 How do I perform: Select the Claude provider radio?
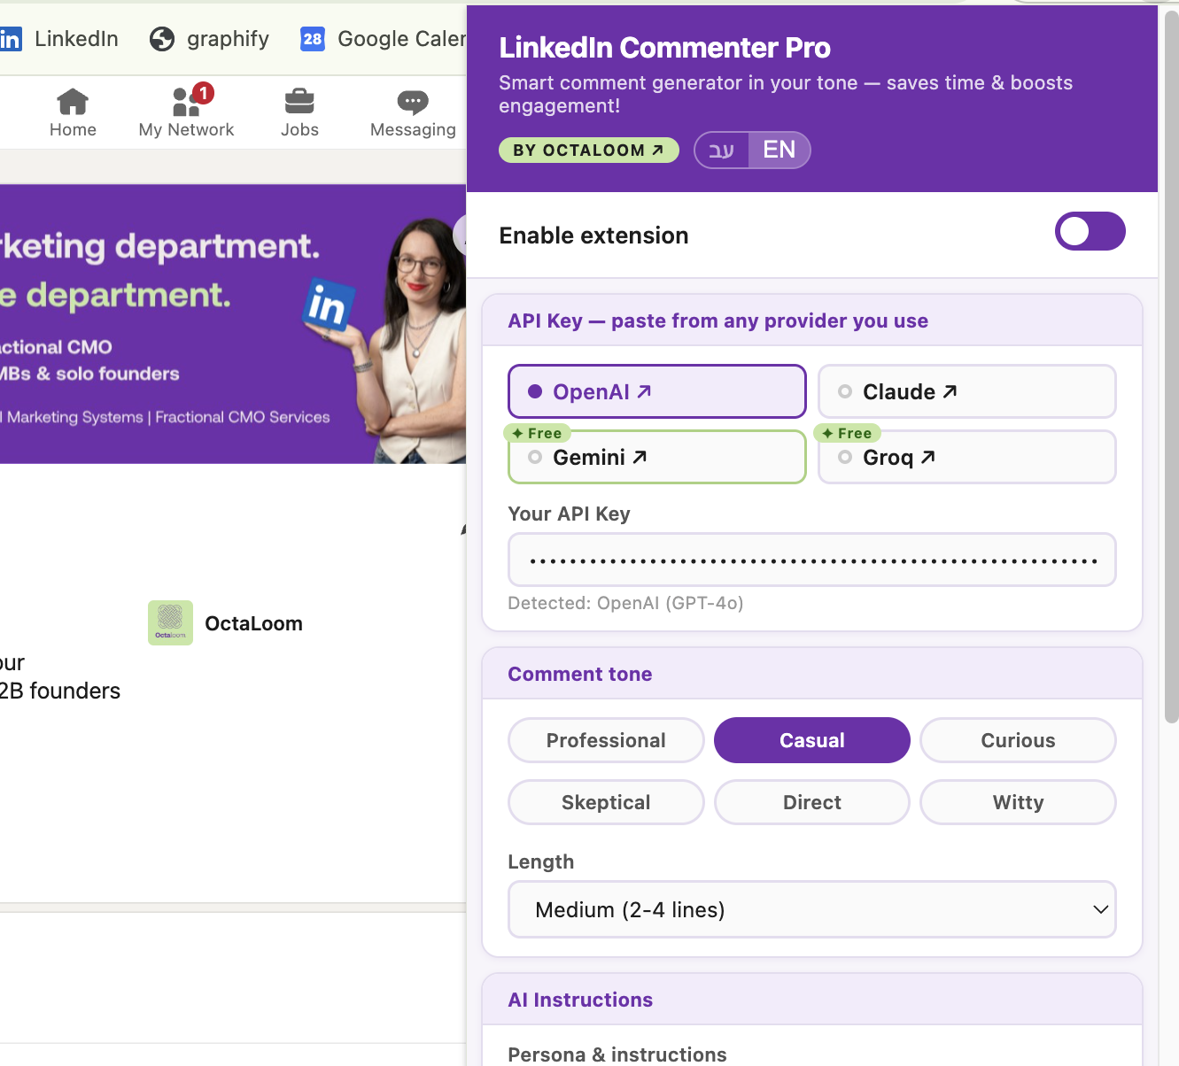click(x=845, y=391)
